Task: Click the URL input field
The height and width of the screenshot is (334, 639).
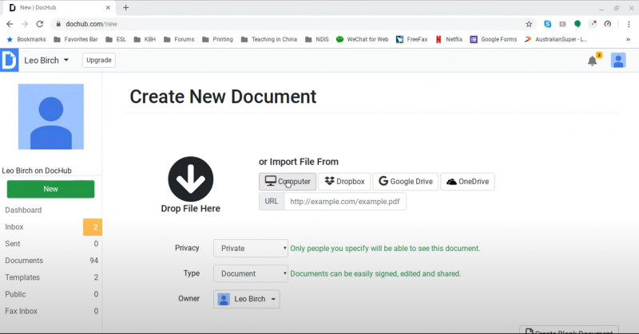Action: click(x=345, y=202)
